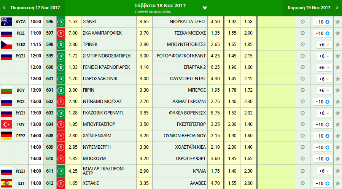
Task: Toggle favorite star for ΣΙΔΝΕΪ match
Action: pos(337,22)
